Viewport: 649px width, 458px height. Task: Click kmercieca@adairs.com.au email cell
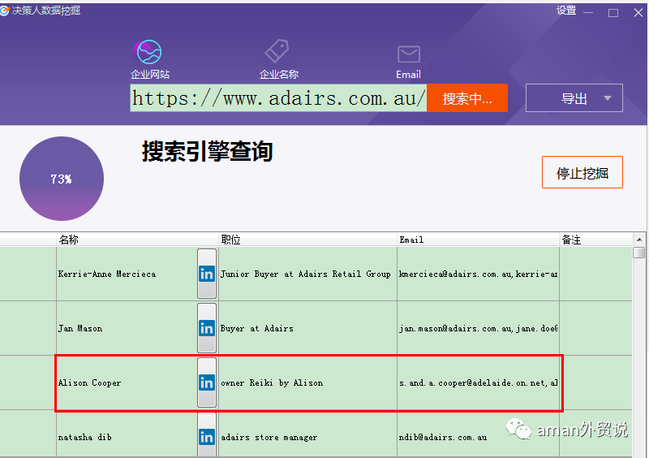[x=478, y=274]
